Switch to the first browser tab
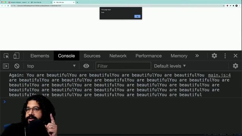Screen dimensions: 242x136 (x=19, y=2)
